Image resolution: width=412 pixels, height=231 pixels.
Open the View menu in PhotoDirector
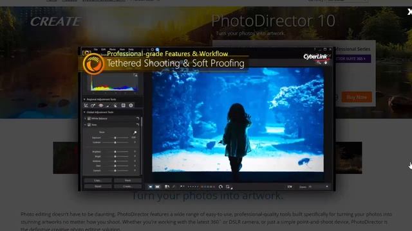click(122, 49)
